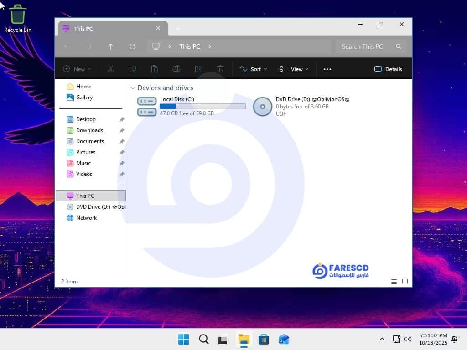Click Network in the navigation pane
This screenshot has width=467, height=350.
[86, 218]
